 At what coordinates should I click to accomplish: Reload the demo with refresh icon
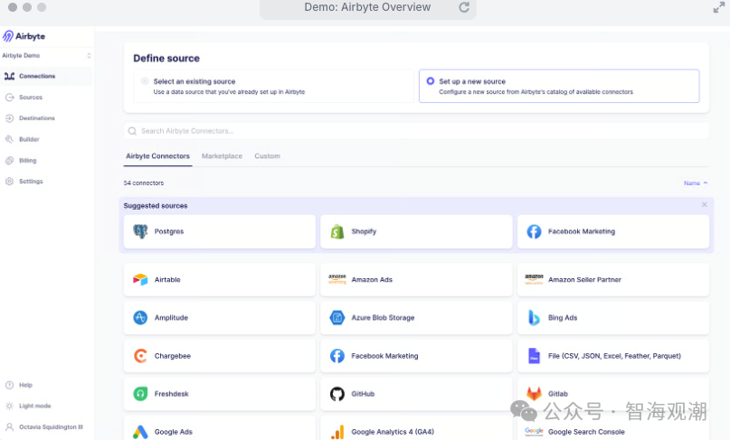(x=464, y=7)
